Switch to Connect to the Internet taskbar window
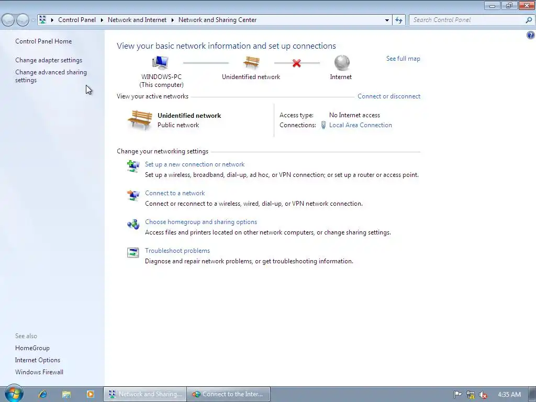This screenshot has height=402, width=536. (229, 394)
